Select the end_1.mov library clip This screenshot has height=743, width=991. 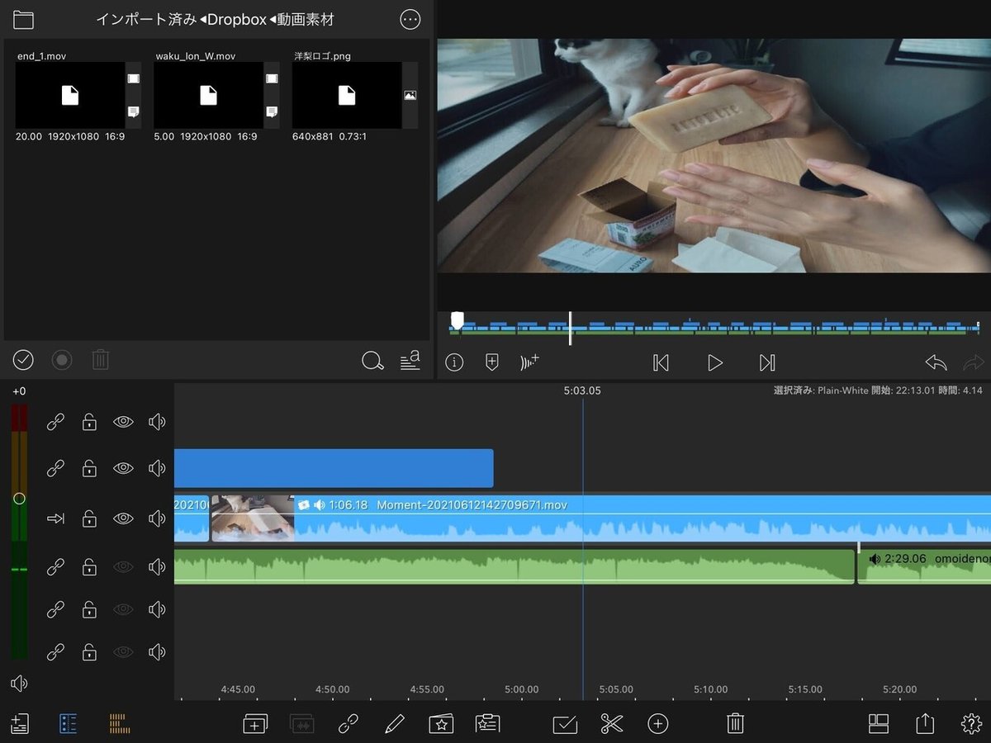(x=70, y=96)
